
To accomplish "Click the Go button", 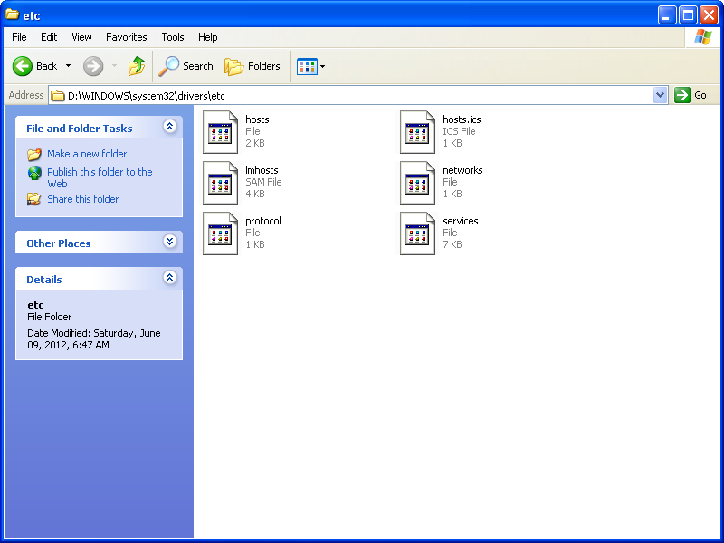I will tap(691, 95).
